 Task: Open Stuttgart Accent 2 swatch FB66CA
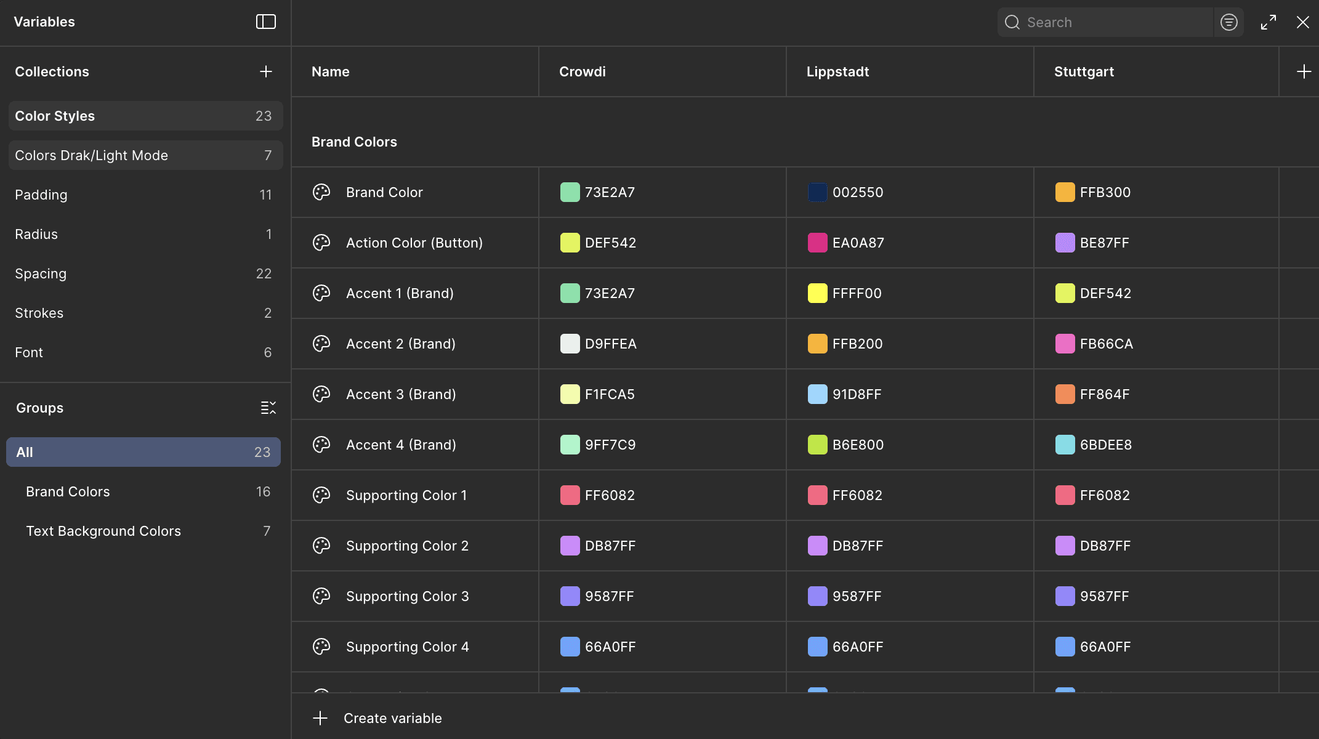[1065, 344]
